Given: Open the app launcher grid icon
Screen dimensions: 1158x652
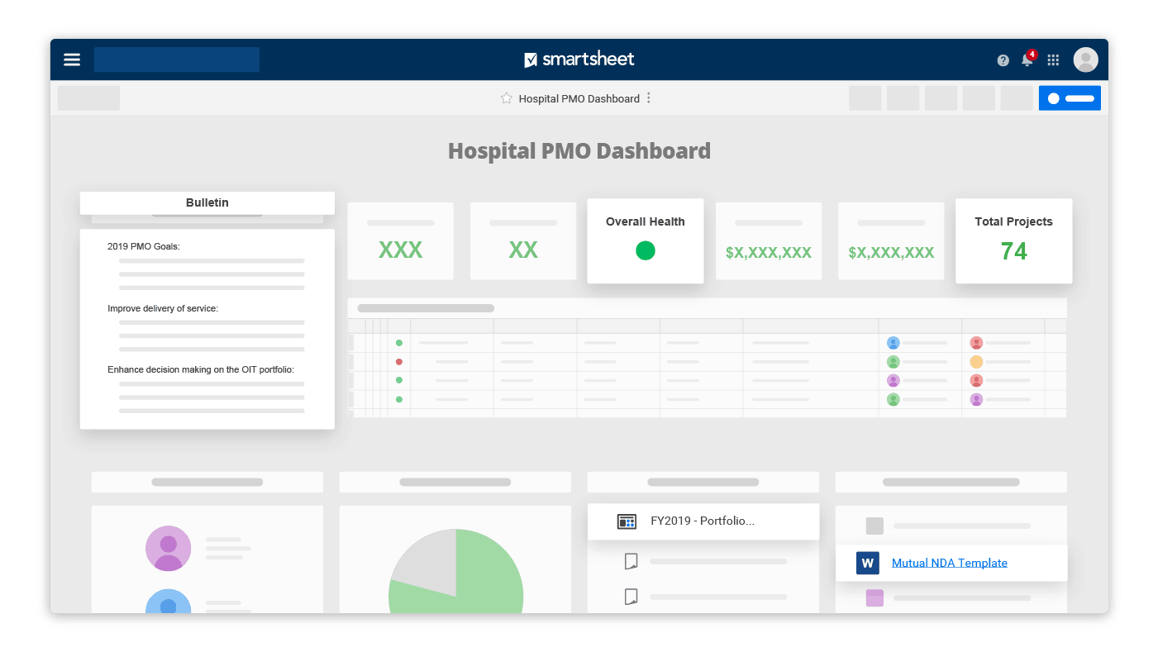Looking at the screenshot, I should click(1053, 60).
